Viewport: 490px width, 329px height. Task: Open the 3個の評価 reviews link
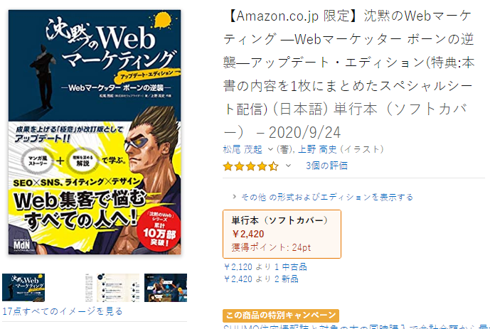point(326,166)
